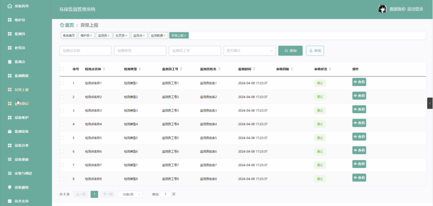433x206 pixels.
Task: Sort table by 审核回复 column arrows
Action: [x=292, y=69]
